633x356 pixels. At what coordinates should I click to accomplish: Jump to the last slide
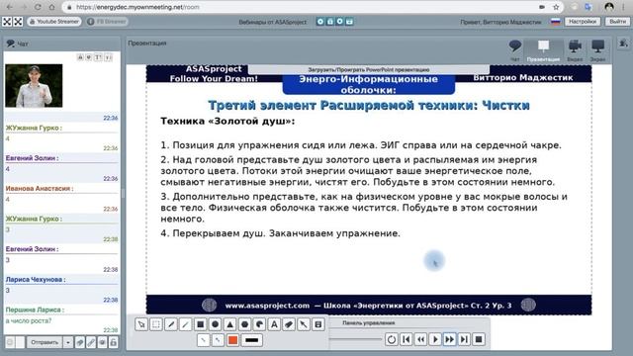click(464, 339)
